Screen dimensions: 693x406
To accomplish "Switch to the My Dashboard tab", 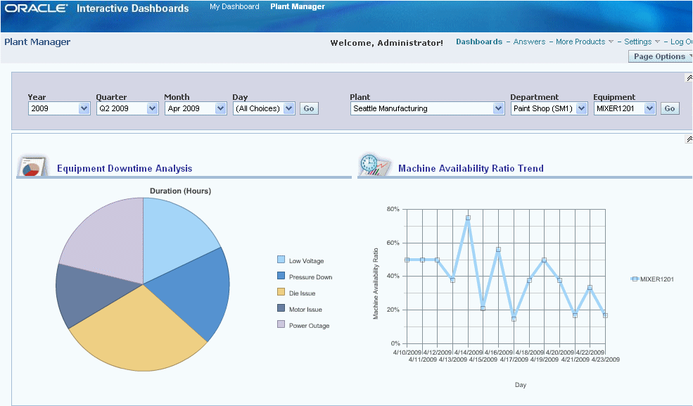I will [x=234, y=6].
